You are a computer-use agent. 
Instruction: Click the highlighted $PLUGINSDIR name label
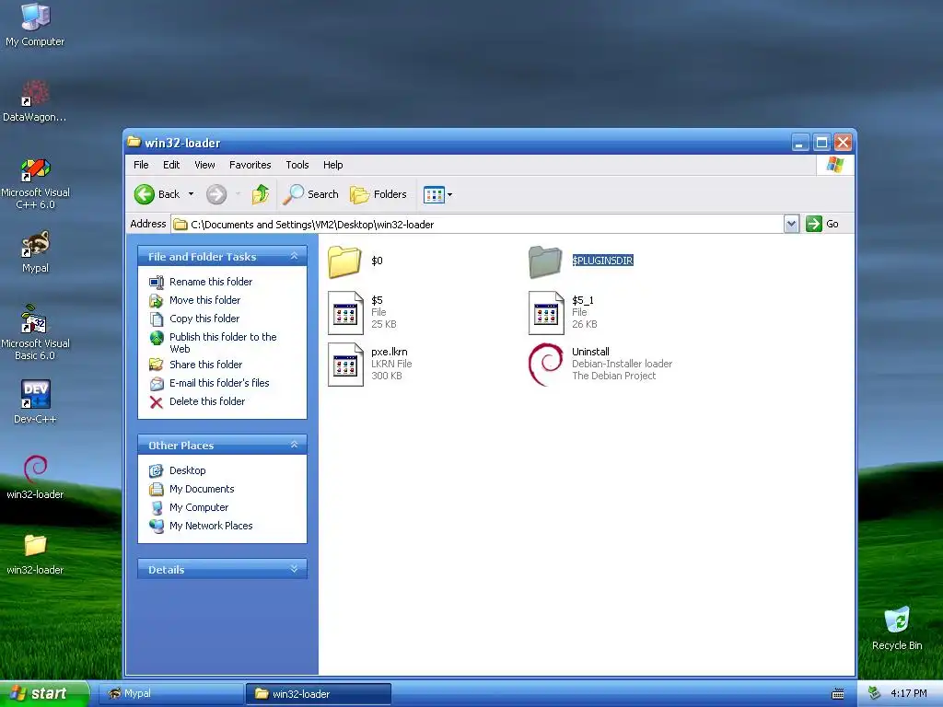click(602, 261)
